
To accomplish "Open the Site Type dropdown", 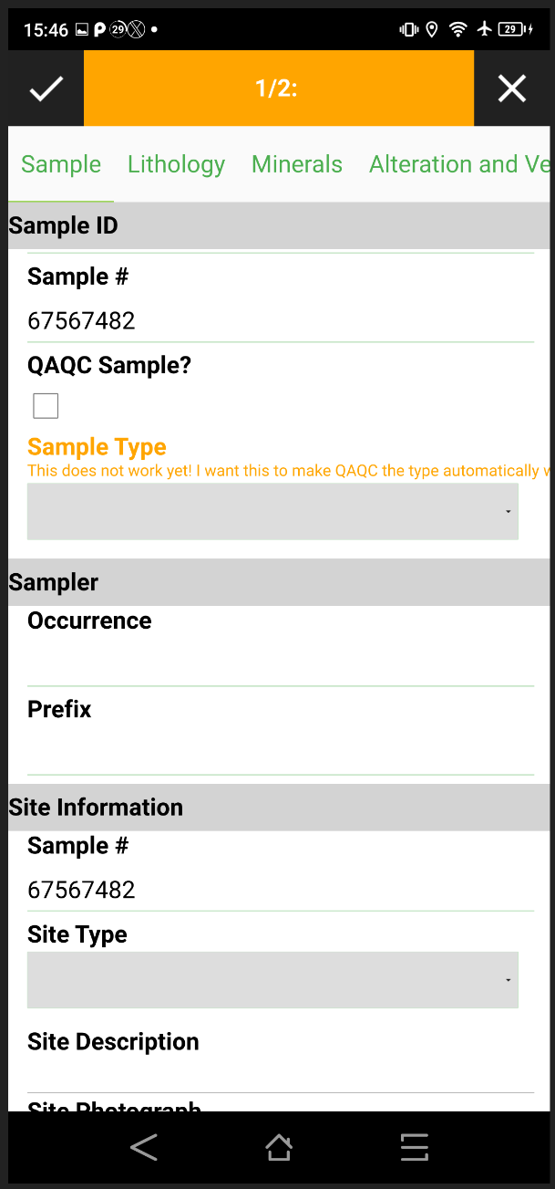I will click(x=272, y=979).
